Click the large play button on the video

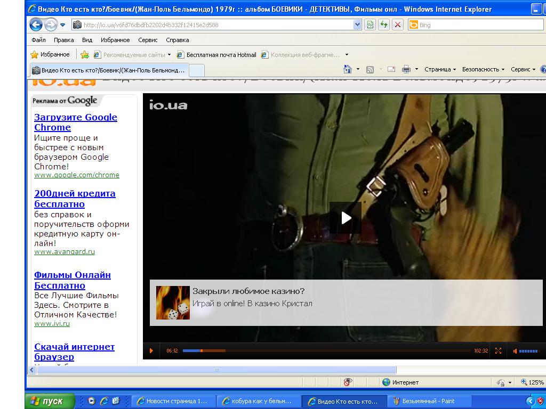pyautogui.click(x=346, y=218)
